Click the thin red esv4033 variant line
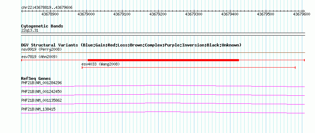Viewport: 315px width, 133px height. coord(189,68)
